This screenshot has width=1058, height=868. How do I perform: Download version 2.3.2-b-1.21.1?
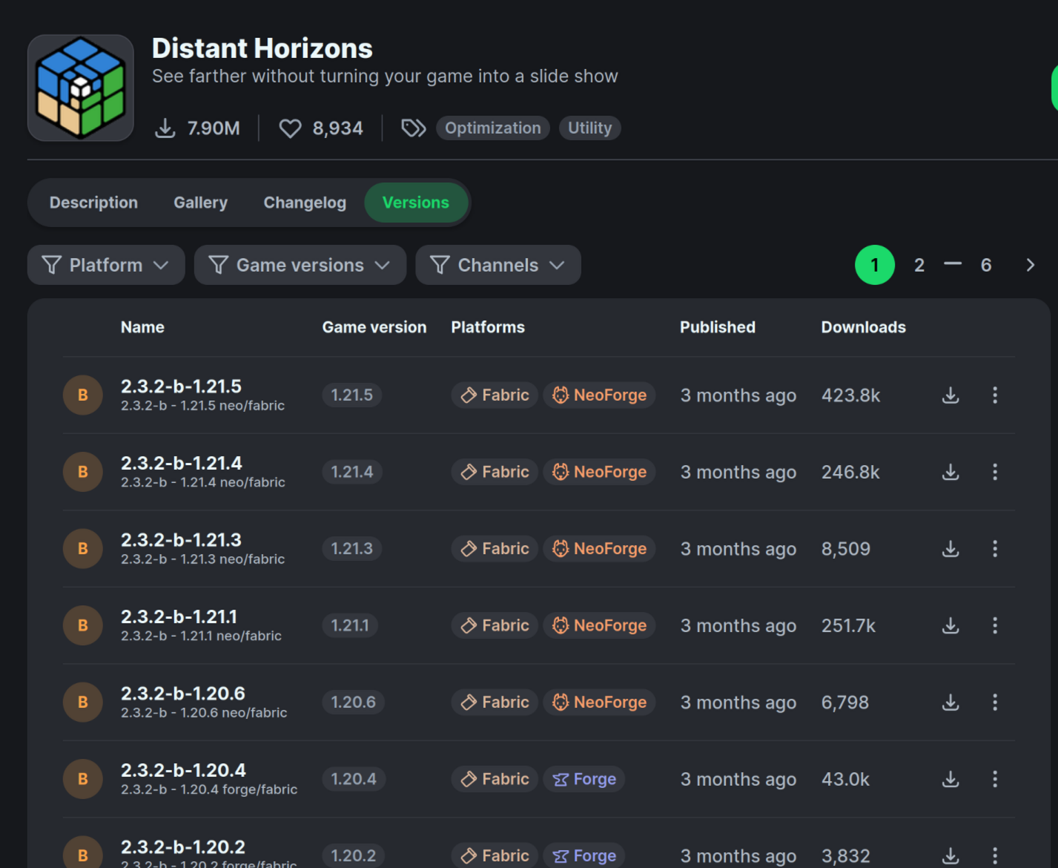(950, 625)
